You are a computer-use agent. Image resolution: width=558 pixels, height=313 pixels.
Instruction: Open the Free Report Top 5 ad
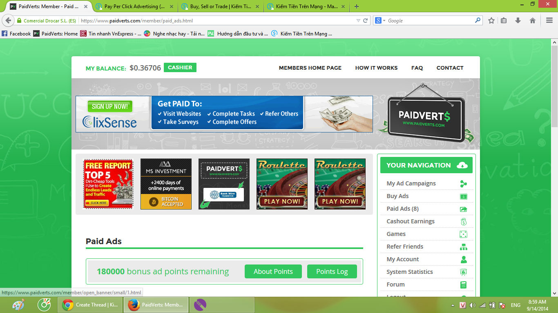108,184
